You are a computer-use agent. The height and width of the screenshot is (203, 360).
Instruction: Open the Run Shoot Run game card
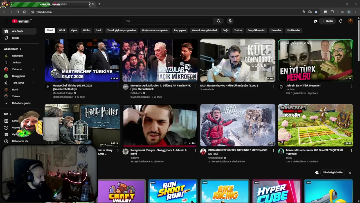[x=173, y=191]
